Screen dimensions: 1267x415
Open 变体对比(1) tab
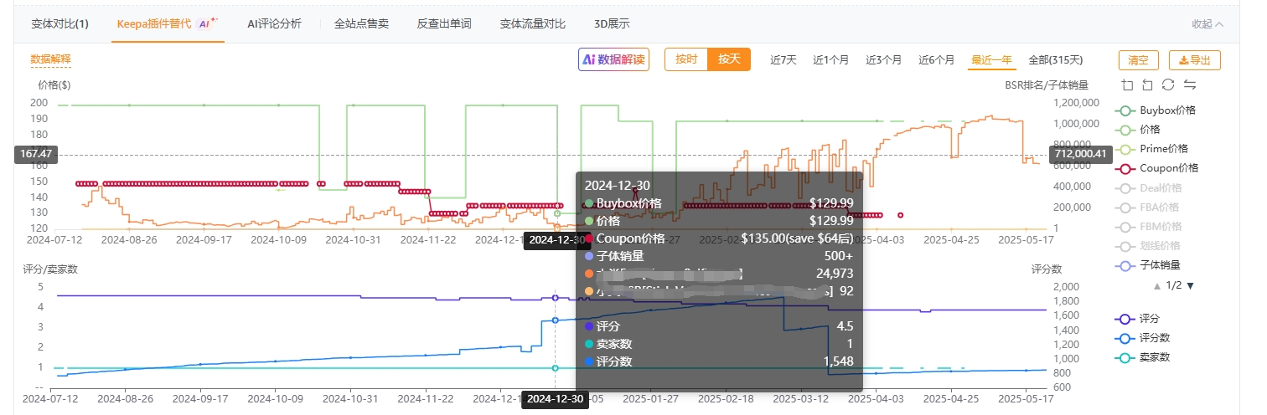(59, 24)
